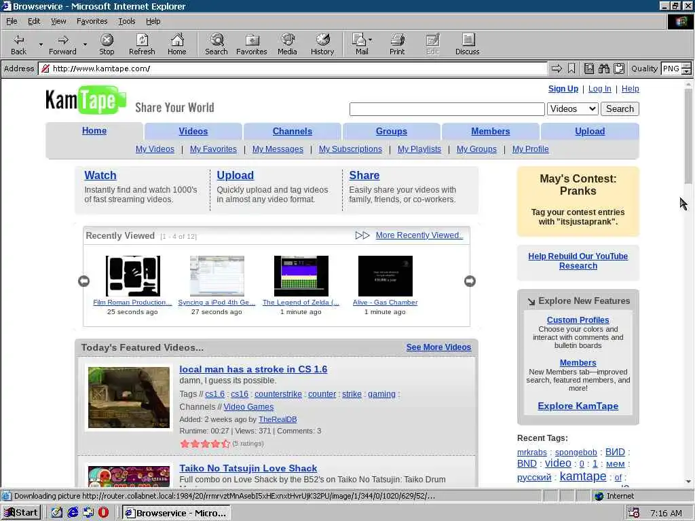Image resolution: width=695 pixels, height=521 pixels.
Task: Click the binoculars find icon
Action: (603, 69)
